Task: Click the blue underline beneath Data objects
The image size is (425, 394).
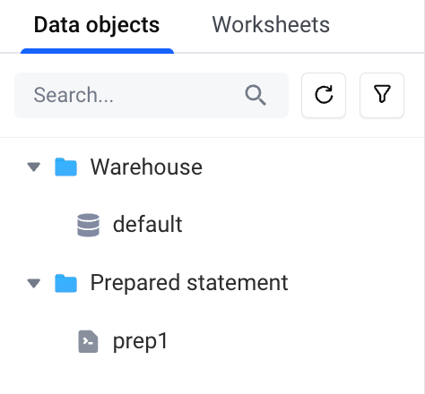Action: point(97,51)
